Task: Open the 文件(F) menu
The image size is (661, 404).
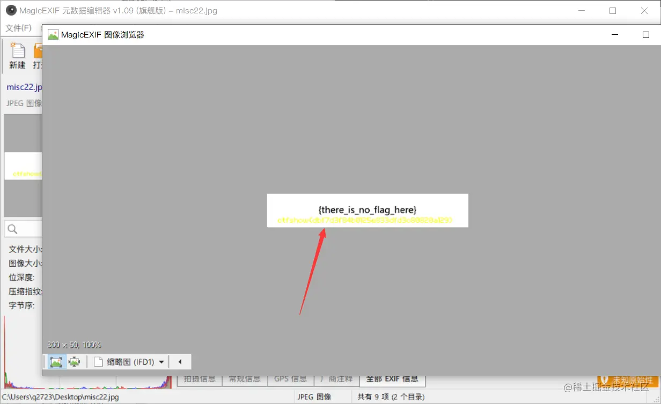Action: (18, 27)
